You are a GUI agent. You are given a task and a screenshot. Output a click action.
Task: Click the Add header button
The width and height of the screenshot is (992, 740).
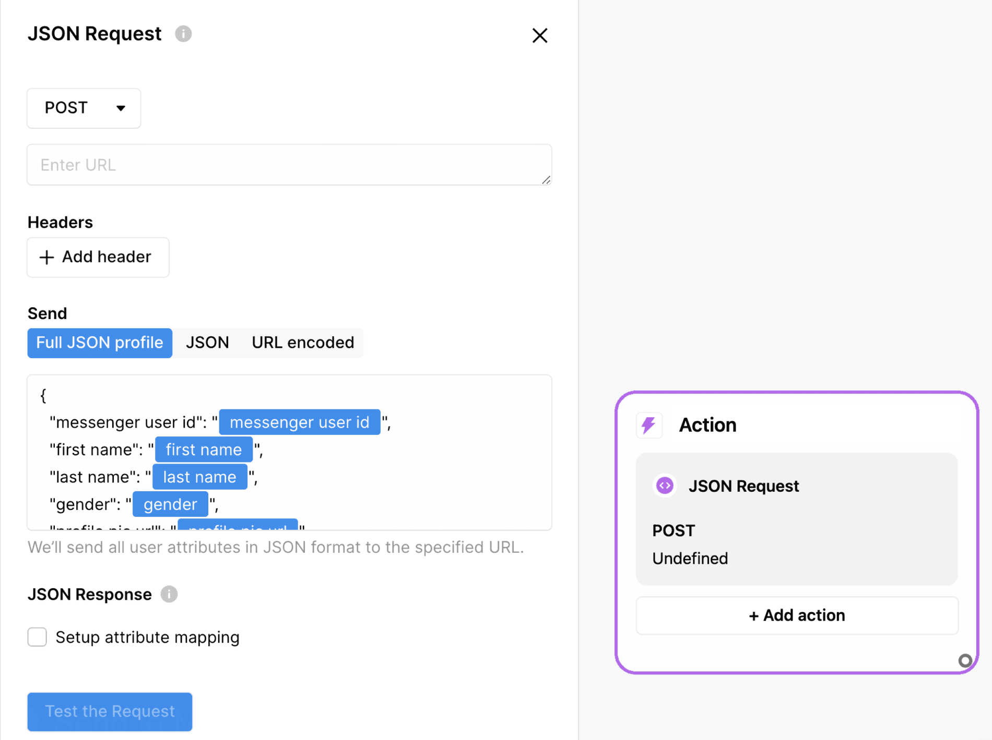tap(98, 257)
